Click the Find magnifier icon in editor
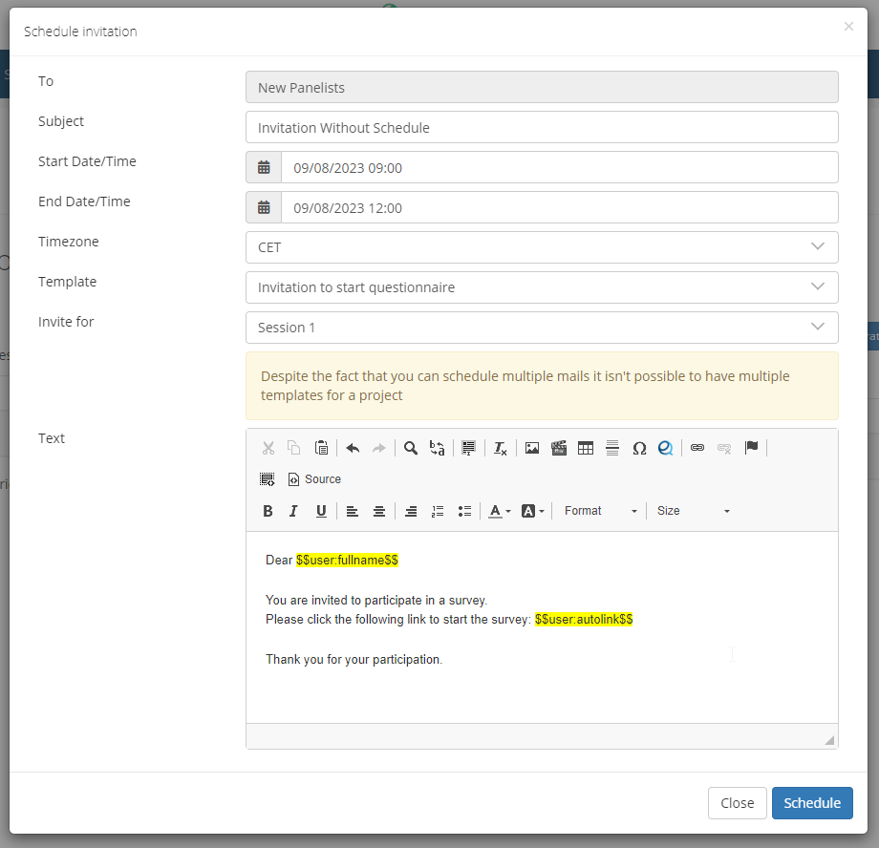 411,448
